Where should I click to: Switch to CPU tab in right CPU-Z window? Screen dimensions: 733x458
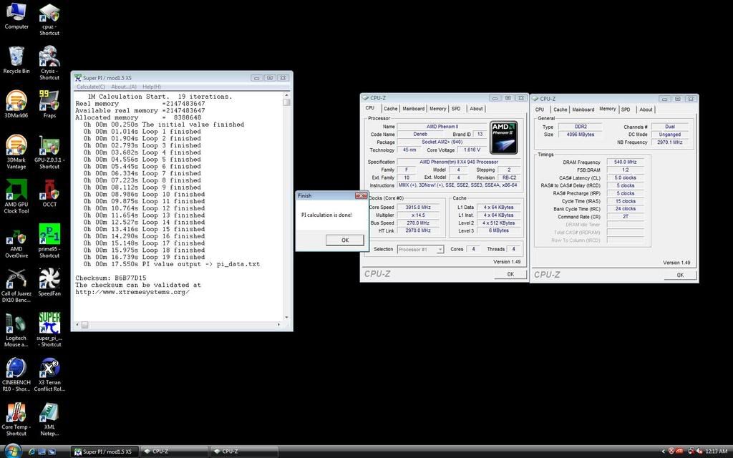tap(540, 109)
